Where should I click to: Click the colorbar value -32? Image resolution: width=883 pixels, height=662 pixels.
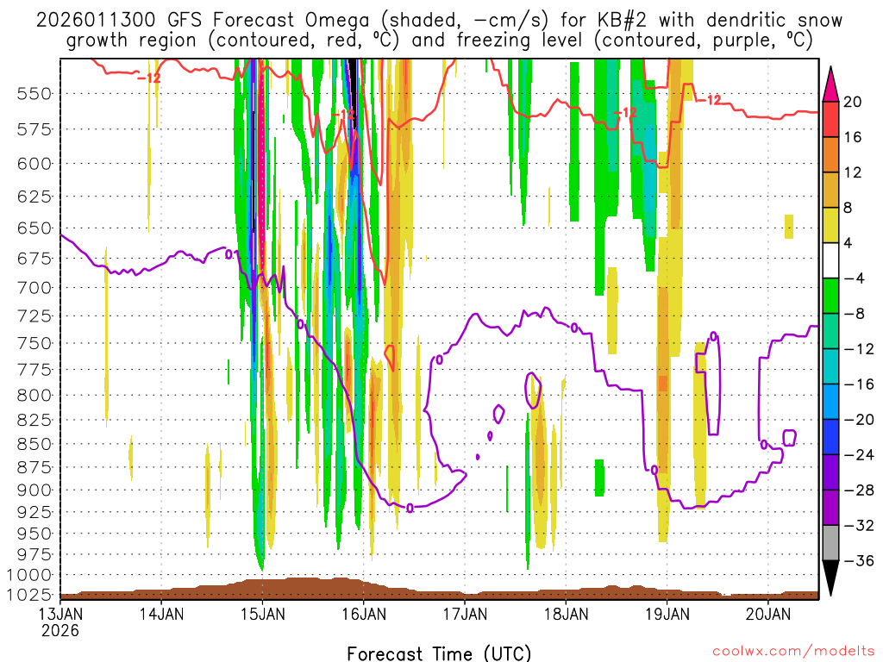click(859, 525)
